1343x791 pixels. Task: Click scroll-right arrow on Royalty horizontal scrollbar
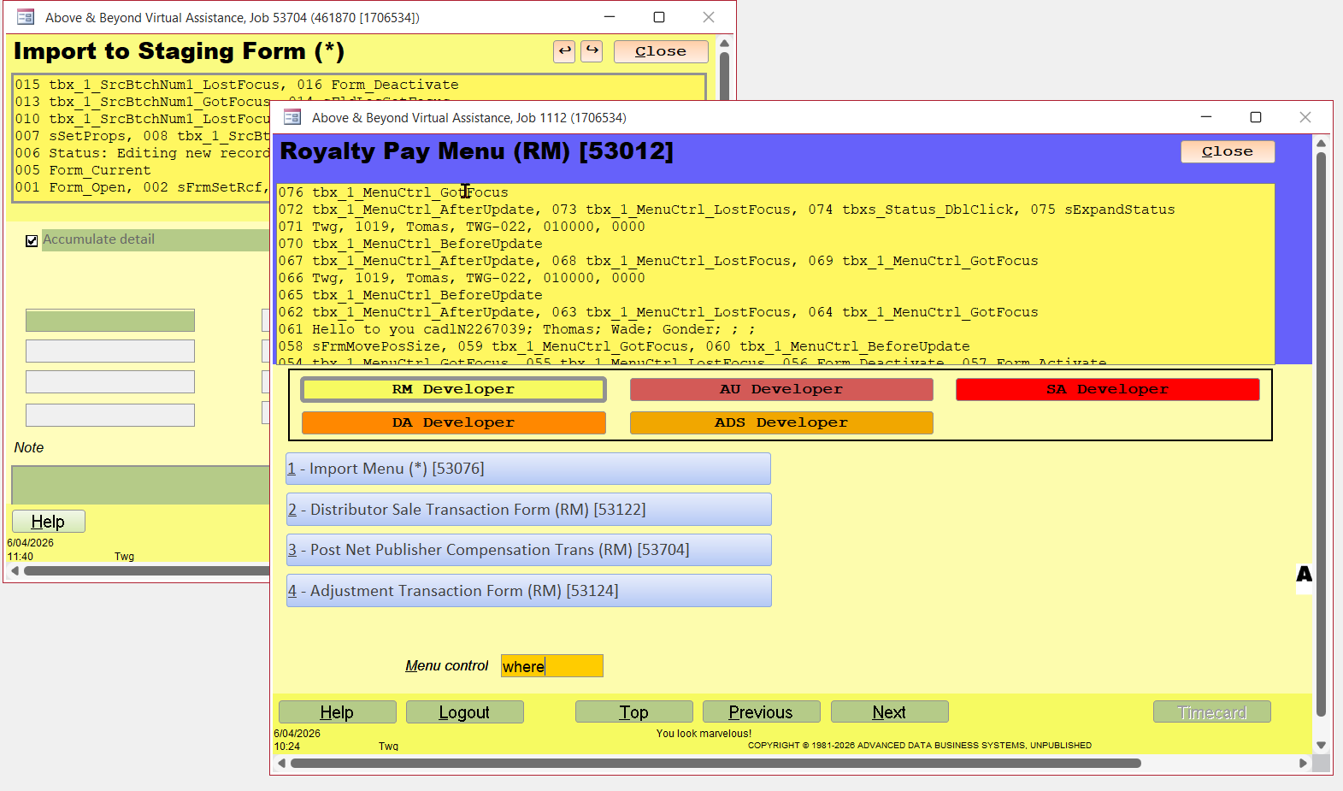1303,763
